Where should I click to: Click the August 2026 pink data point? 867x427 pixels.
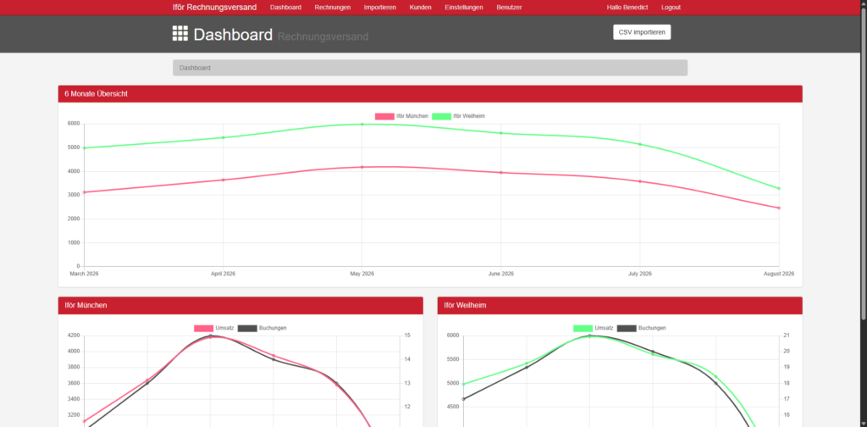coord(779,208)
